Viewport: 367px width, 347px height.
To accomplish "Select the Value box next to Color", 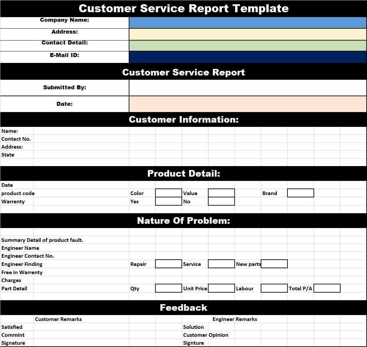I will pos(221,193).
